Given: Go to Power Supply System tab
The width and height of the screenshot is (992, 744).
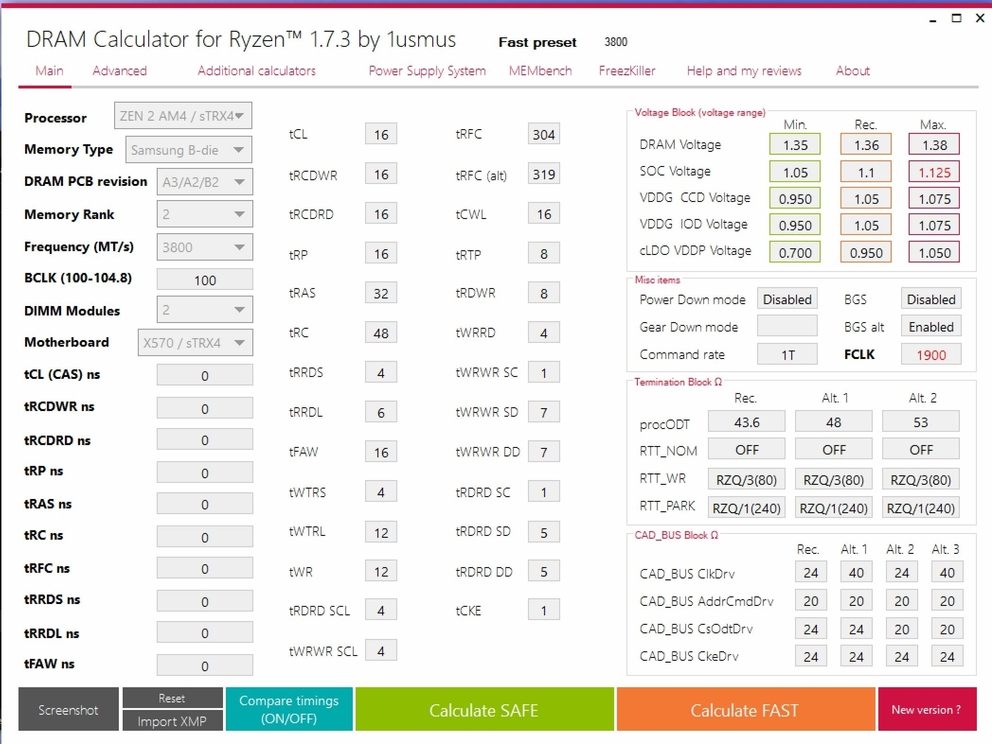Looking at the screenshot, I should point(427,71).
